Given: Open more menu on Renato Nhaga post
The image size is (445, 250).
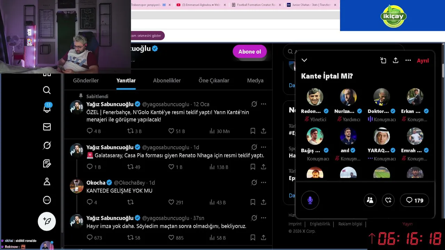Looking at the screenshot, I should pyautogui.click(x=264, y=147).
